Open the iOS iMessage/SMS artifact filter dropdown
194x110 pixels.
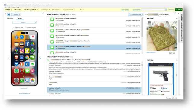point(31,10)
